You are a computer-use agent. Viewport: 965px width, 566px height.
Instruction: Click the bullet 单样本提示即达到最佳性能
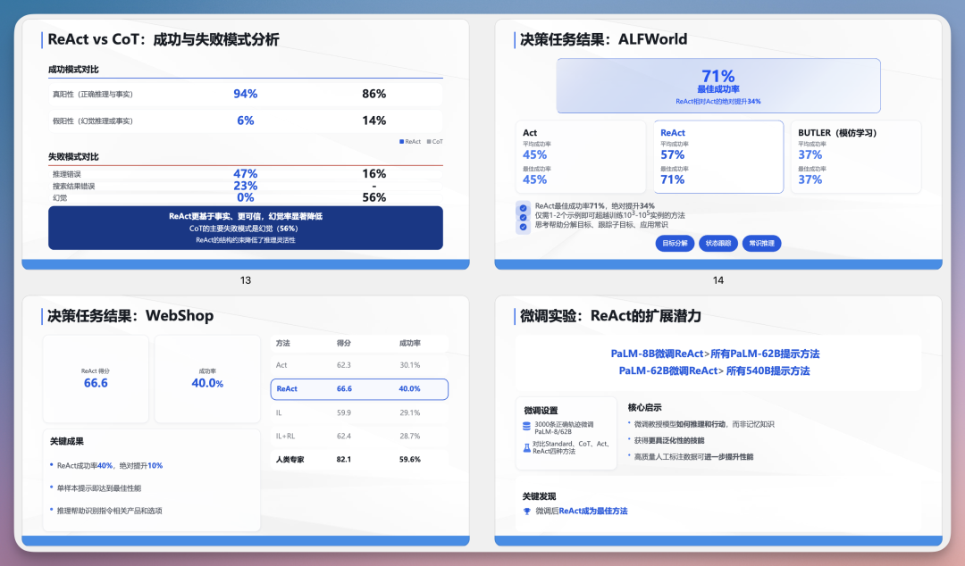pyautogui.click(x=99, y=488)
